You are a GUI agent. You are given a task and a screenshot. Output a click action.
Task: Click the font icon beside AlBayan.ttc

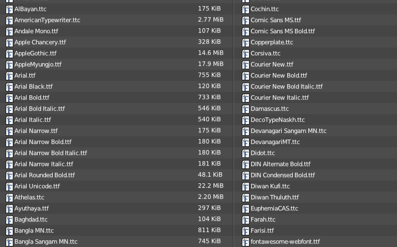tap(9, 9)
